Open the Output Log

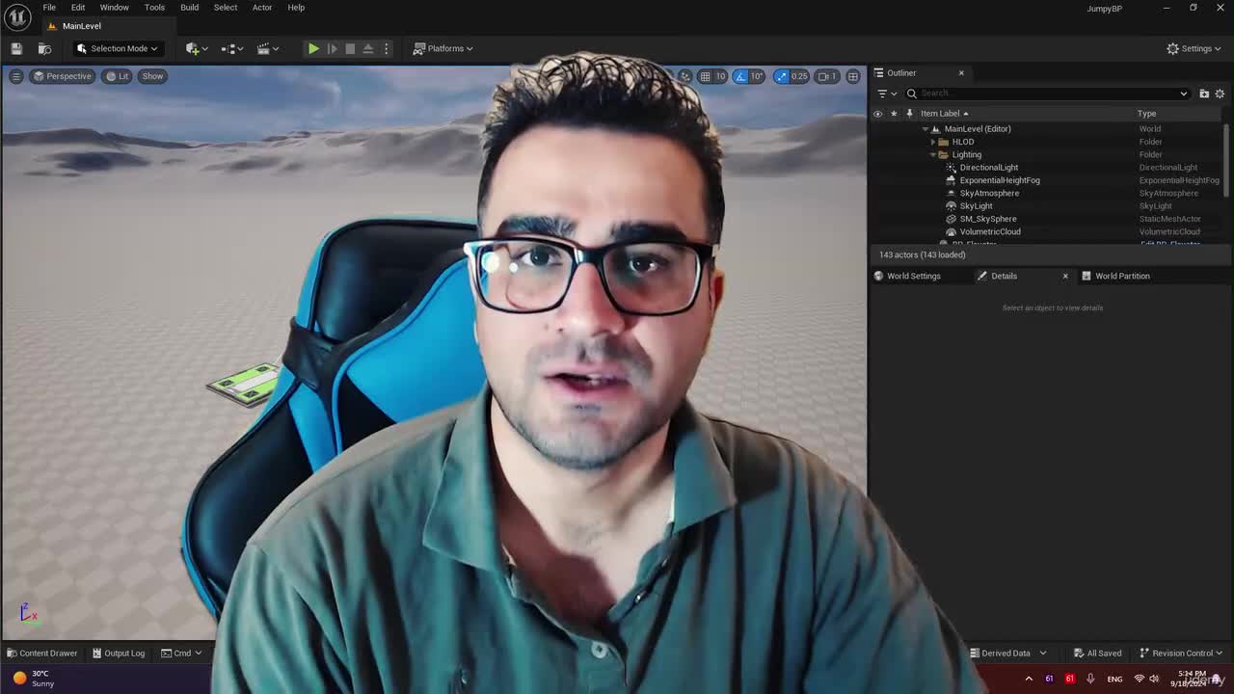[118, 654]
